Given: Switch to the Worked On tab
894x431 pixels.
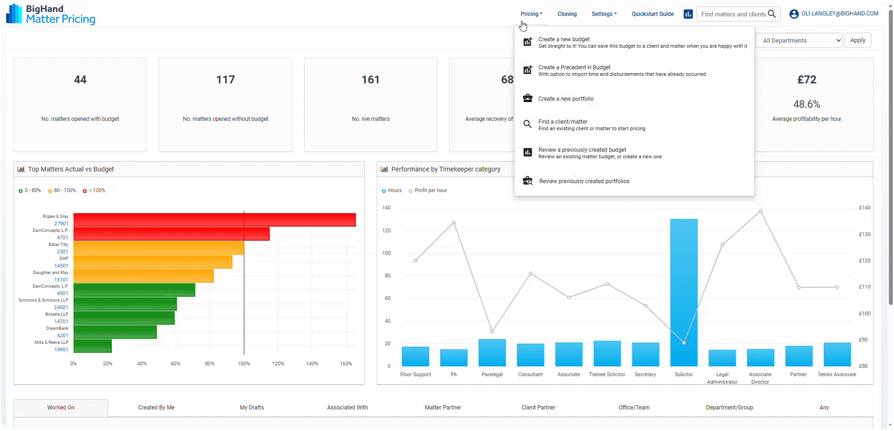Looking at the screenshot, I should [x=61, y=408].
